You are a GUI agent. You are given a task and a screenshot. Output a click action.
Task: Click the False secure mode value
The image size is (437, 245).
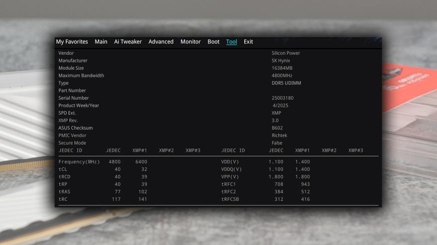(277, 143)
